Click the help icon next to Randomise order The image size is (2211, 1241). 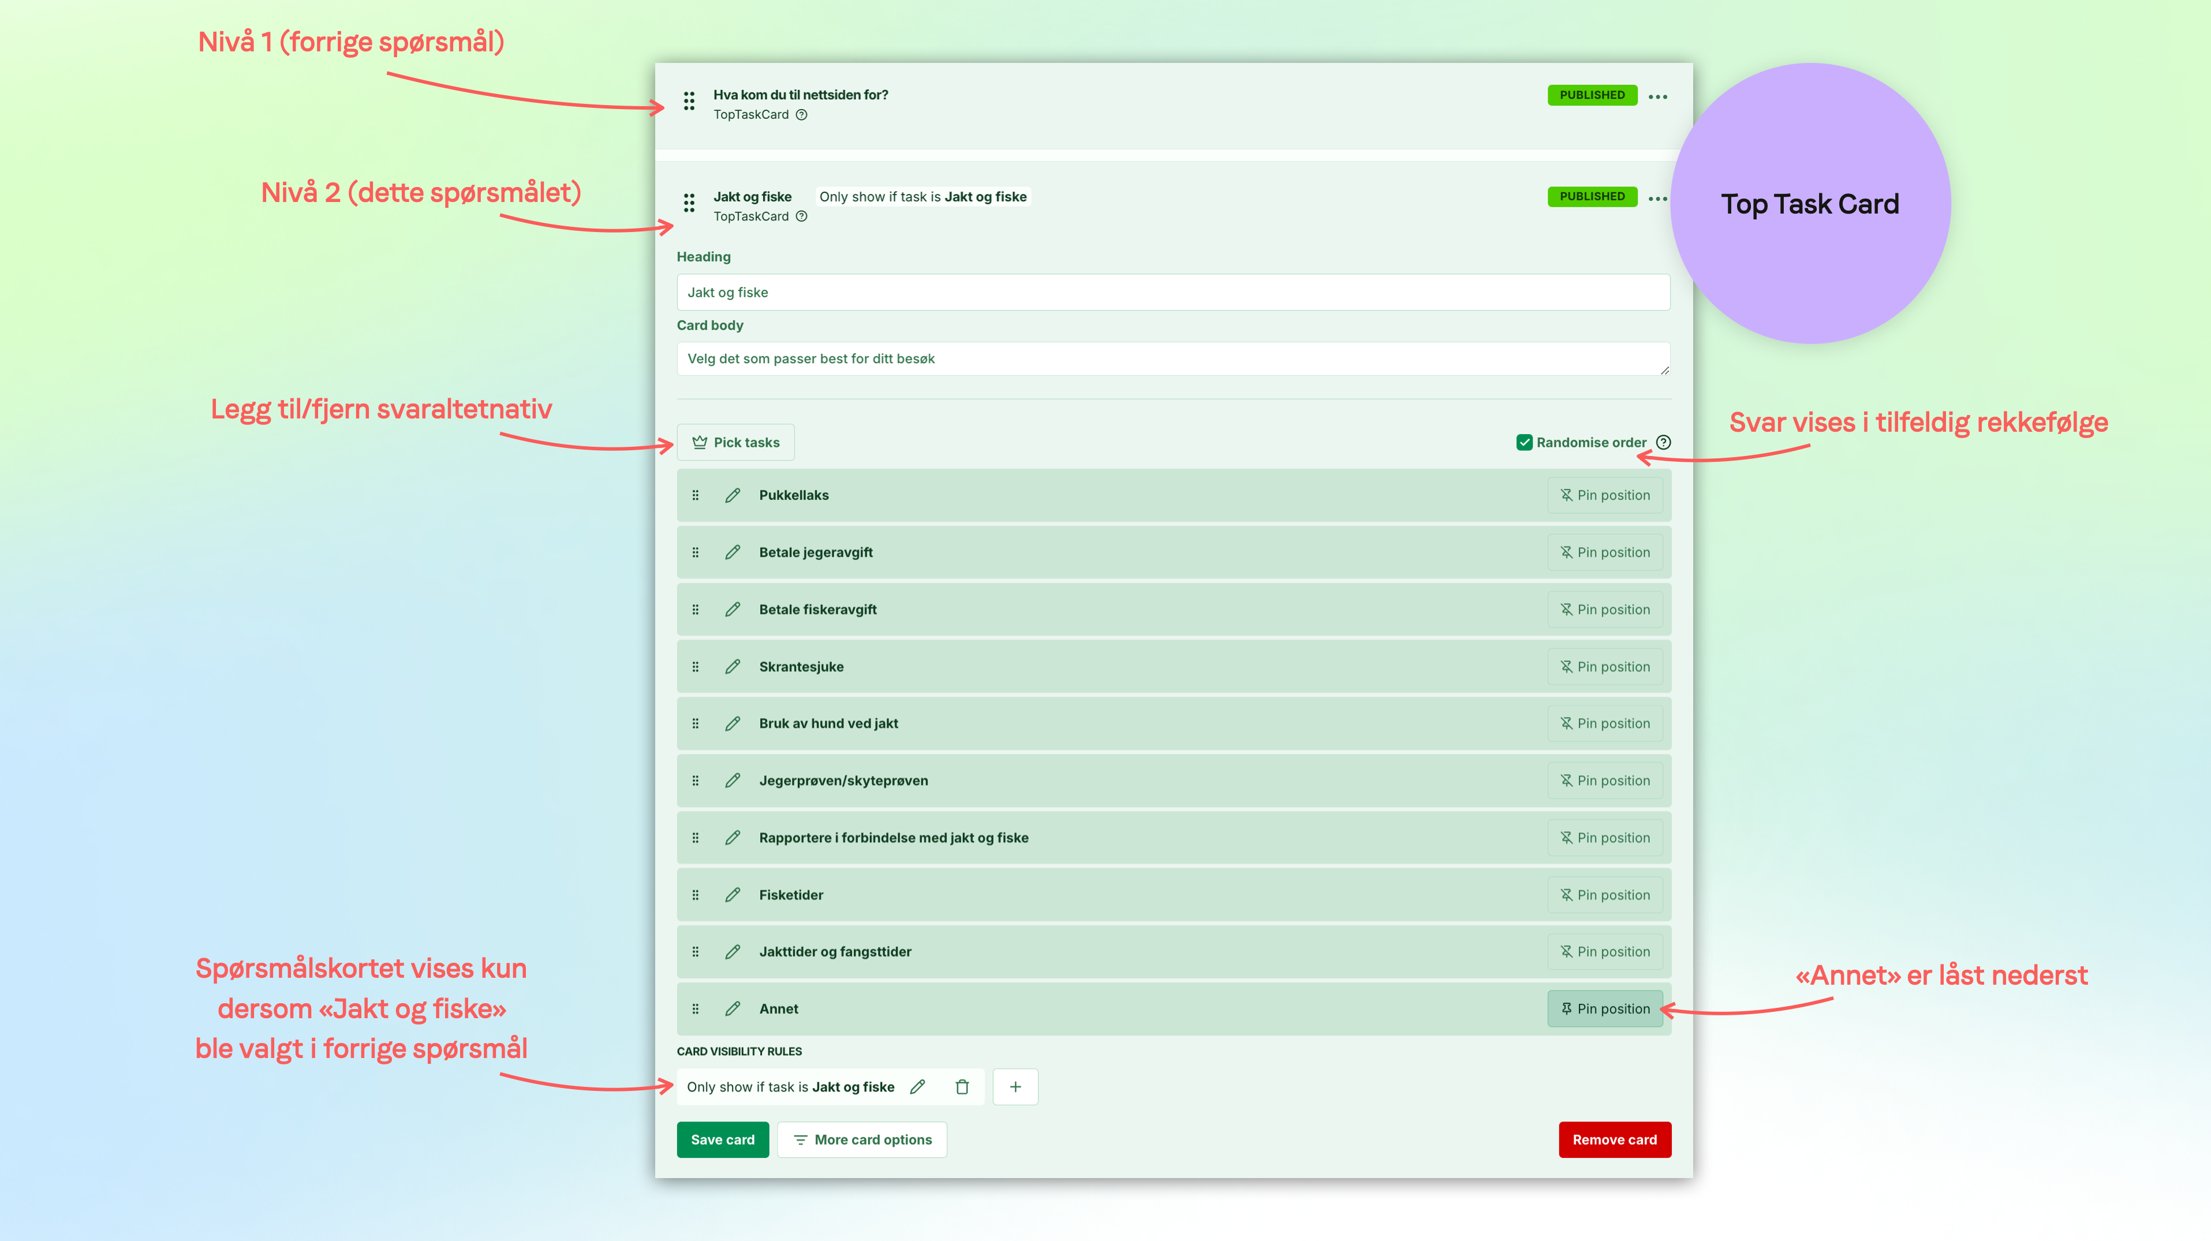tap(1663, 442)
